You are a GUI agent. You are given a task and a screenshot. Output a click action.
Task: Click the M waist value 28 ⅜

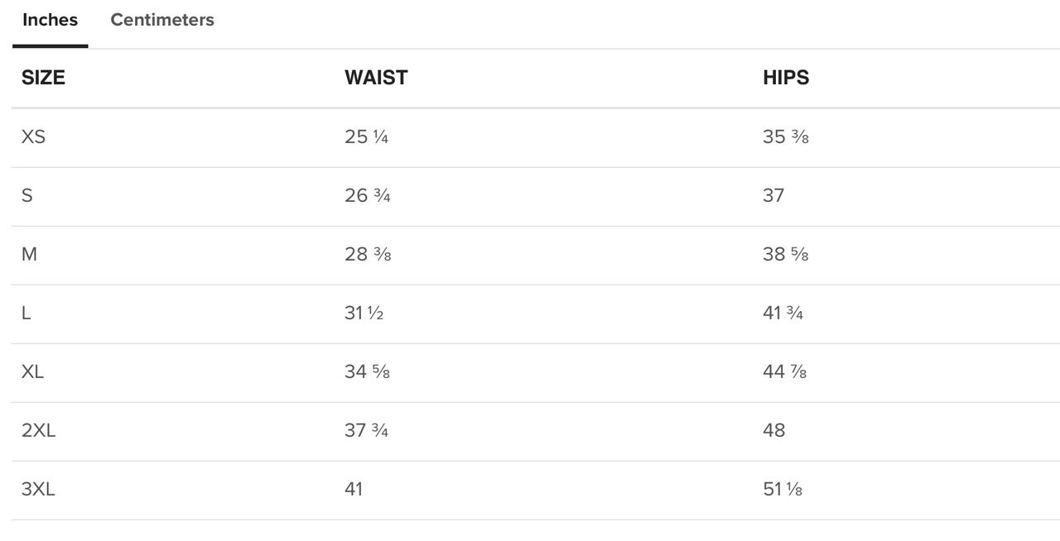point(368,255)
